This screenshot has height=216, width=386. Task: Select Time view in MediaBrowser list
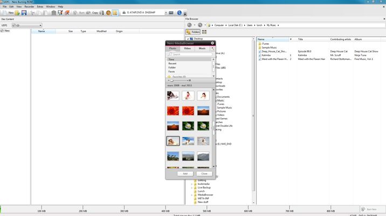click(x=189, y=59)
